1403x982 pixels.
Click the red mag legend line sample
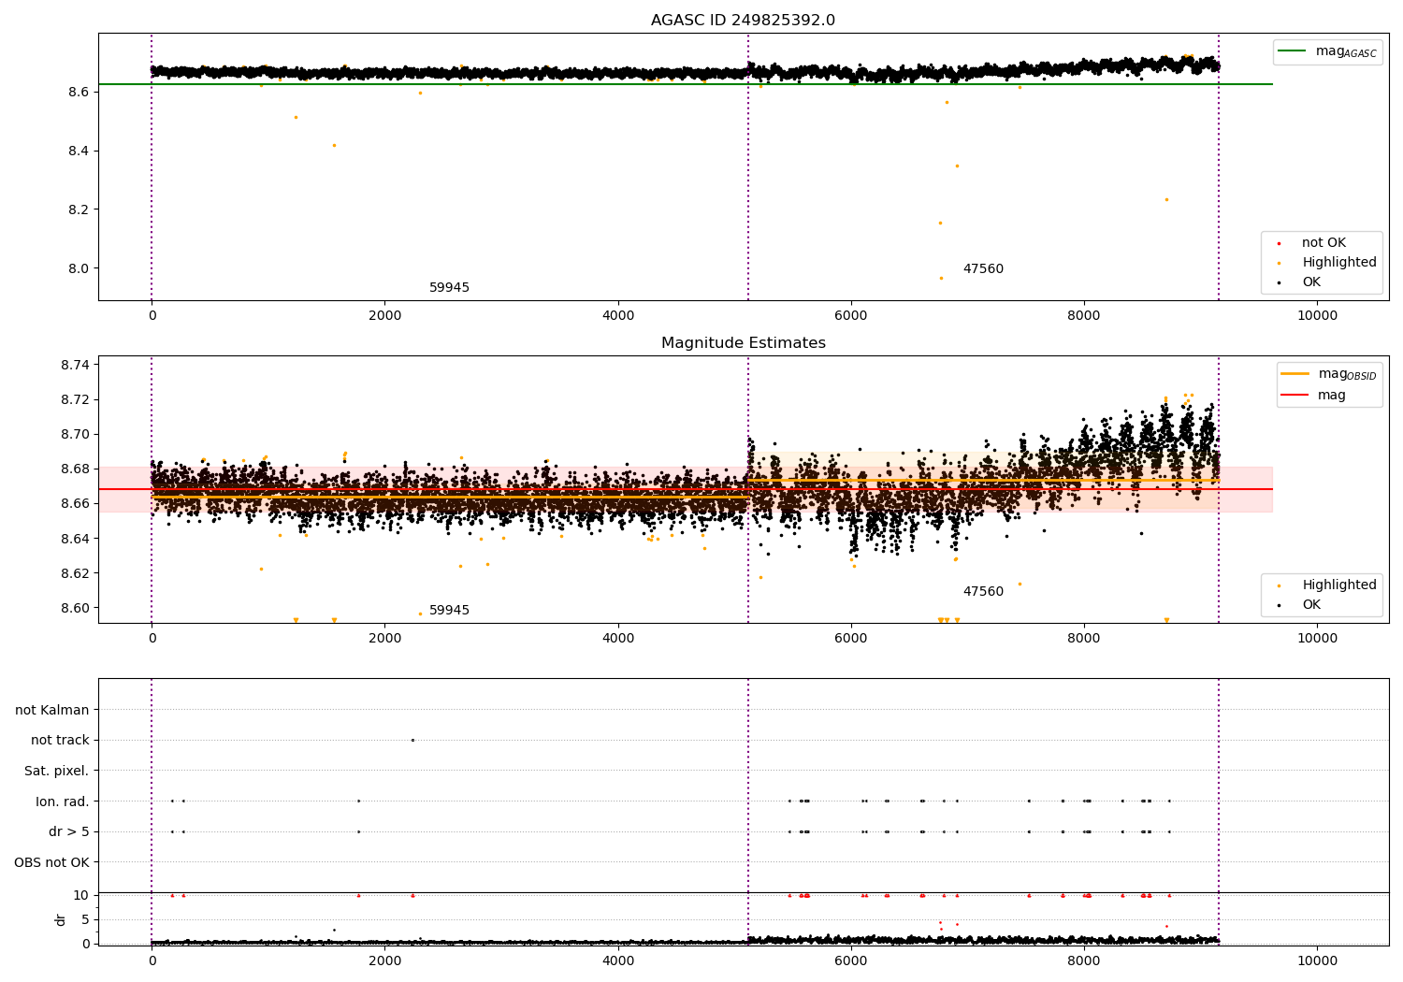(x=1295, y=395)
